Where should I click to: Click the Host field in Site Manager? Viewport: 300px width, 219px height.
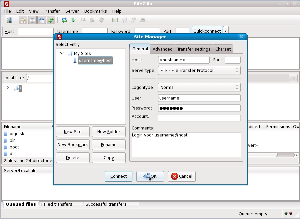point(184,60)
